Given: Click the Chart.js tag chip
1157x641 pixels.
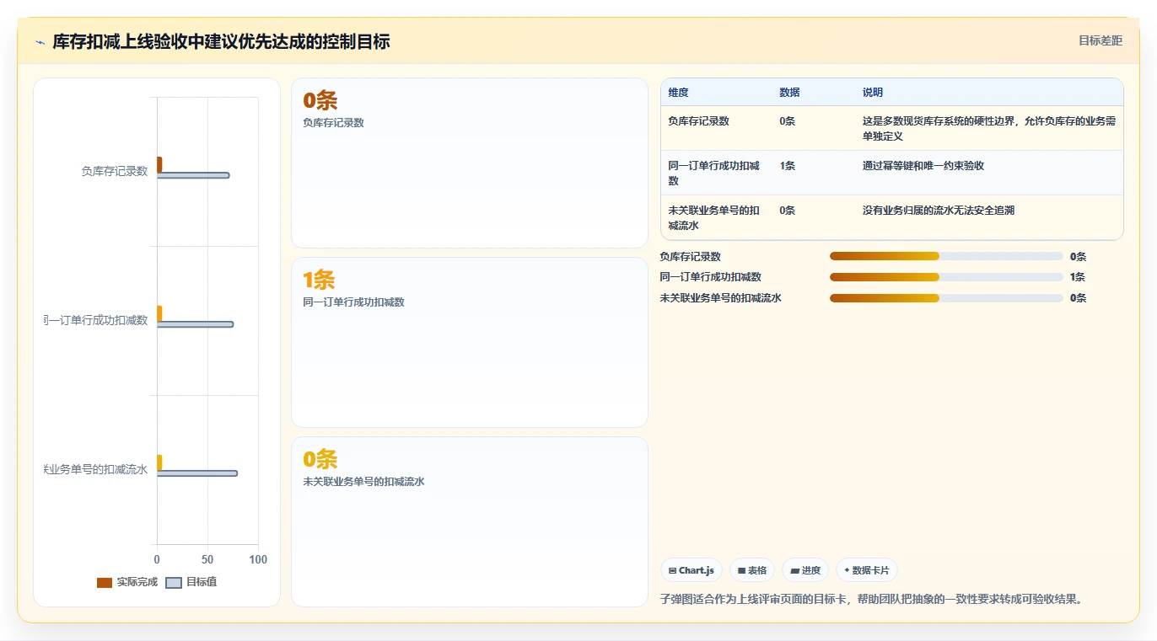Looking at the screenshot, I should click(691, 570).
